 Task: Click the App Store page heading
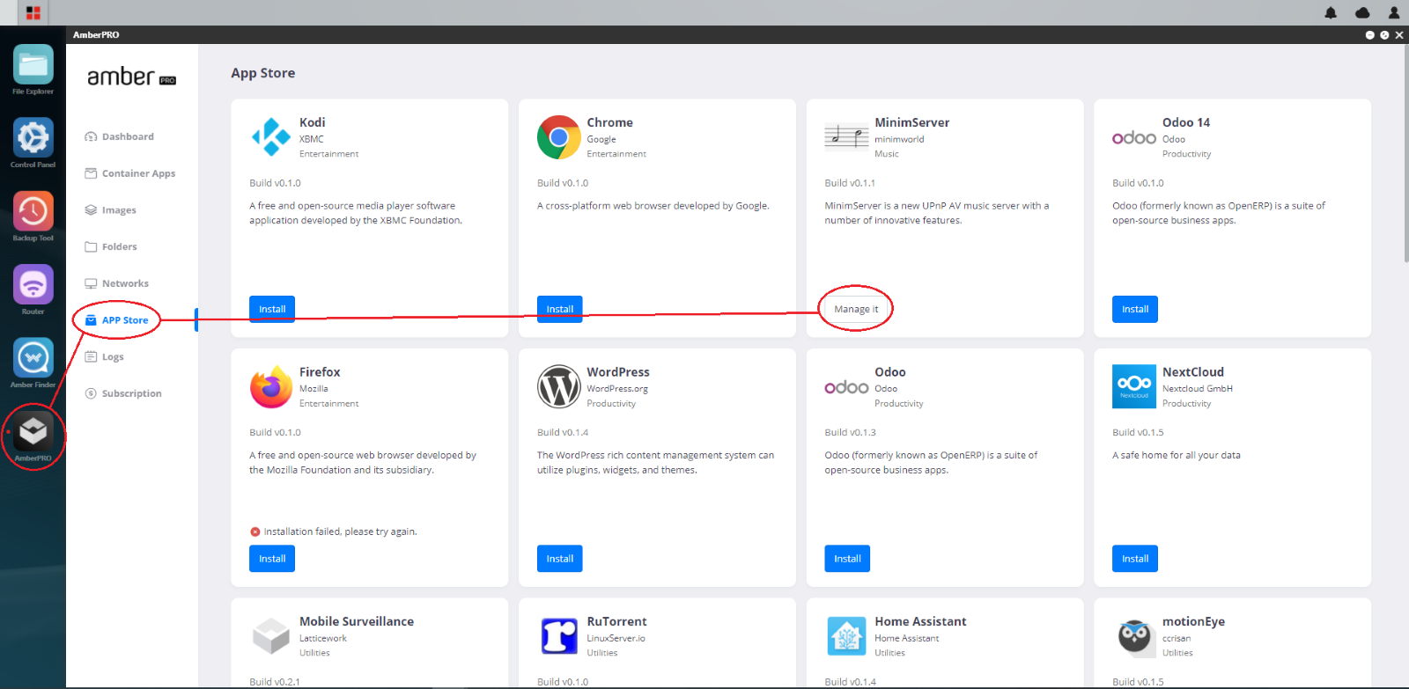pos(263,73)
